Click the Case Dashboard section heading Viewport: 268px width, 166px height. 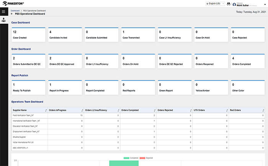point(21,23)
